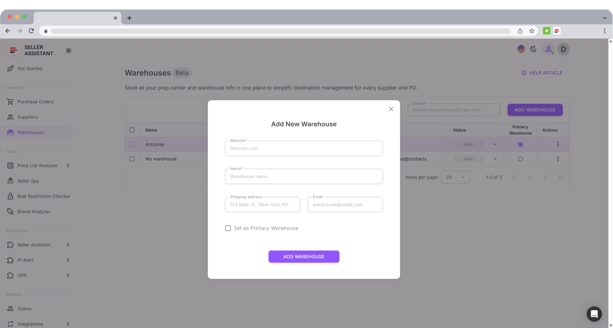Screen dimensions: 613x328
Task: Check the select-all header checkbox
Action: tap(132, 130)
